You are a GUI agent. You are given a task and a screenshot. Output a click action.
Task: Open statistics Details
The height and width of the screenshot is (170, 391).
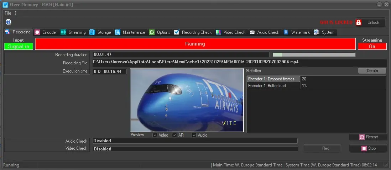click(x=372, y=71)
